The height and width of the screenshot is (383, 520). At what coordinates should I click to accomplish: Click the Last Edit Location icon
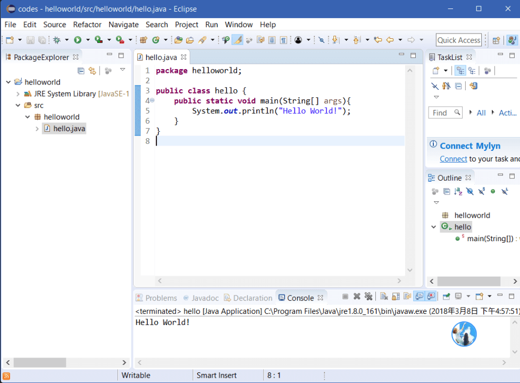(378, 40)
